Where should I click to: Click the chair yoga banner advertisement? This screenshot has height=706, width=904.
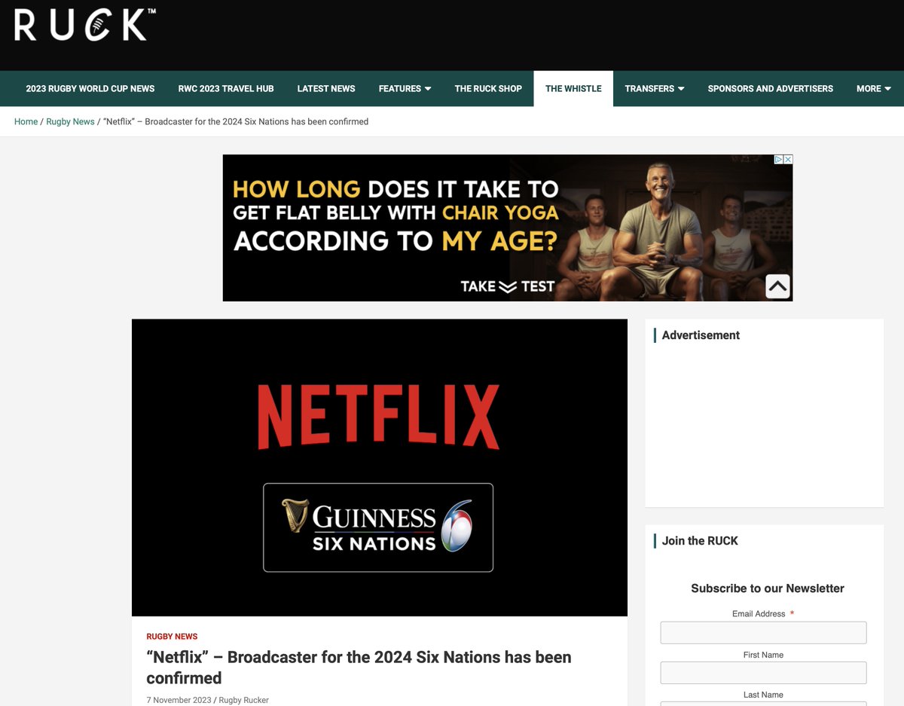pos(508,228)
